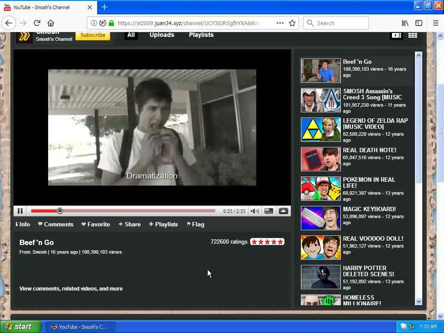Image resolution: width=444 pixels, height=333 pixels.
Task: Open REAL VOODOO DOLL! thumbnail
Action: [320, 247]
